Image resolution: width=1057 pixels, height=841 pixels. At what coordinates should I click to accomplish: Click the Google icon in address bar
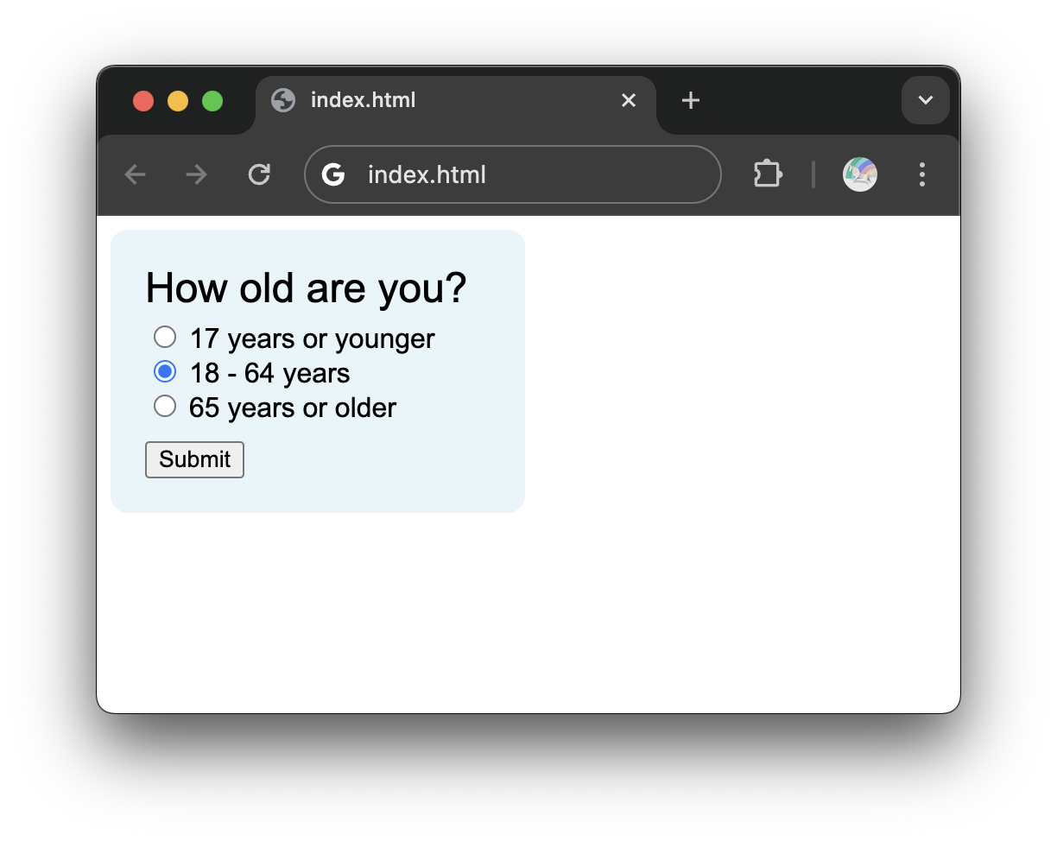coord(333,174)
